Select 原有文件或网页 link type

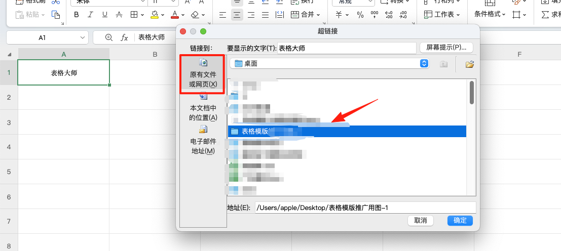203,75
